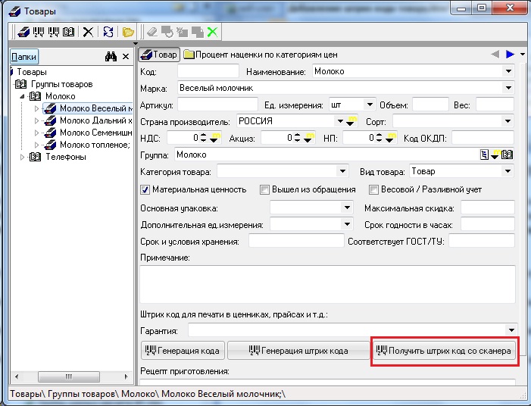Click Получить штрих код со сканера button
The image size is (531, 406).
[x=445, y=351]
